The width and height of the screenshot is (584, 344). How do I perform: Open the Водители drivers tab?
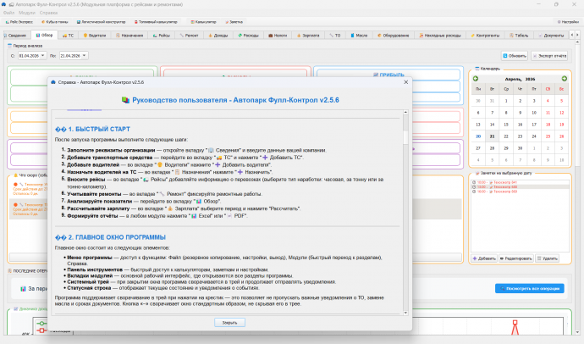tap(95, 36)
